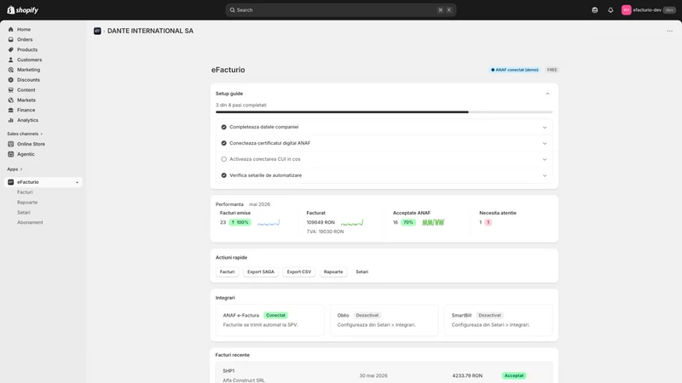Click the eFacturio breadcrumb icon beside DANTE INTERNATIONAL SA
Screen dimensions: 682x383
point(97,31)
